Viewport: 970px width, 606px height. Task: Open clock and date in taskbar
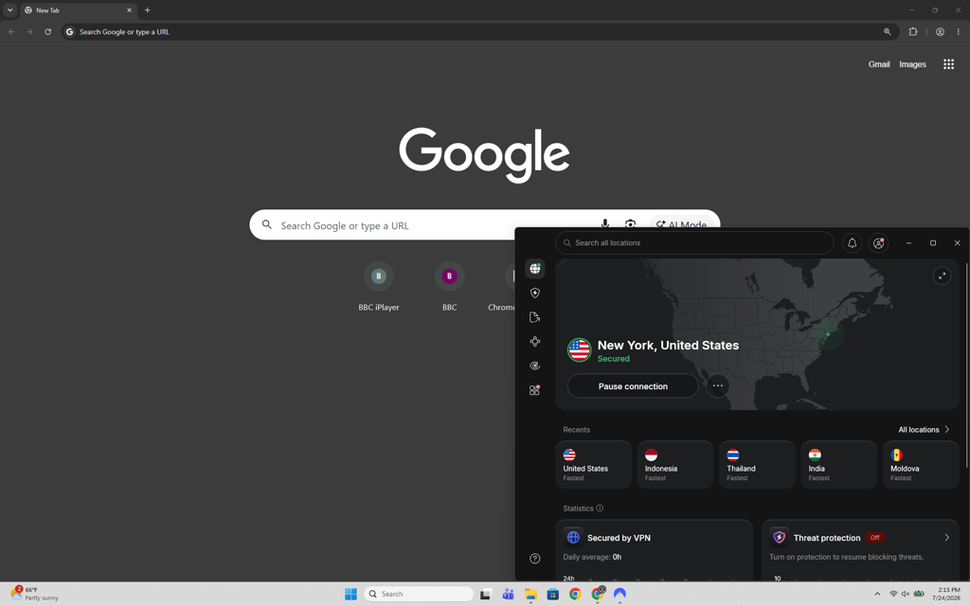click(946, 594)
